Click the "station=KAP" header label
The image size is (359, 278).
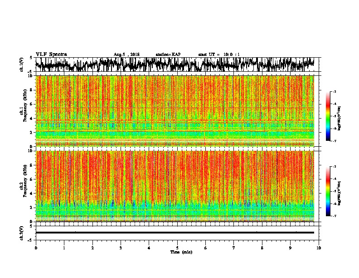pos(168,55)
